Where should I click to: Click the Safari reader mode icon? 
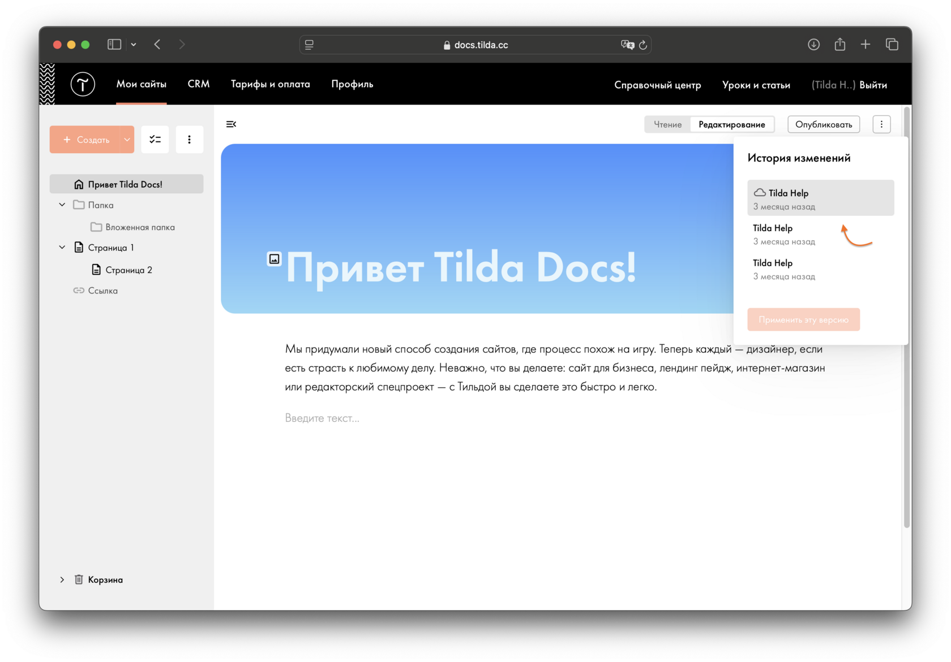pyautogui.click(x=309, y=45)
